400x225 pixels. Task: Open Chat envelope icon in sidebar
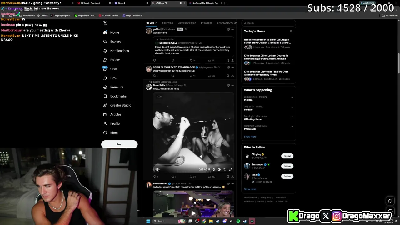coord(105,69)
